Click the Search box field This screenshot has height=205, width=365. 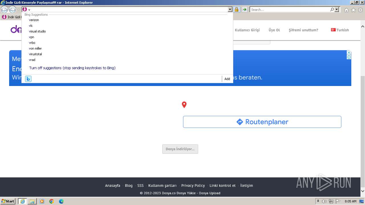[290, 9]
